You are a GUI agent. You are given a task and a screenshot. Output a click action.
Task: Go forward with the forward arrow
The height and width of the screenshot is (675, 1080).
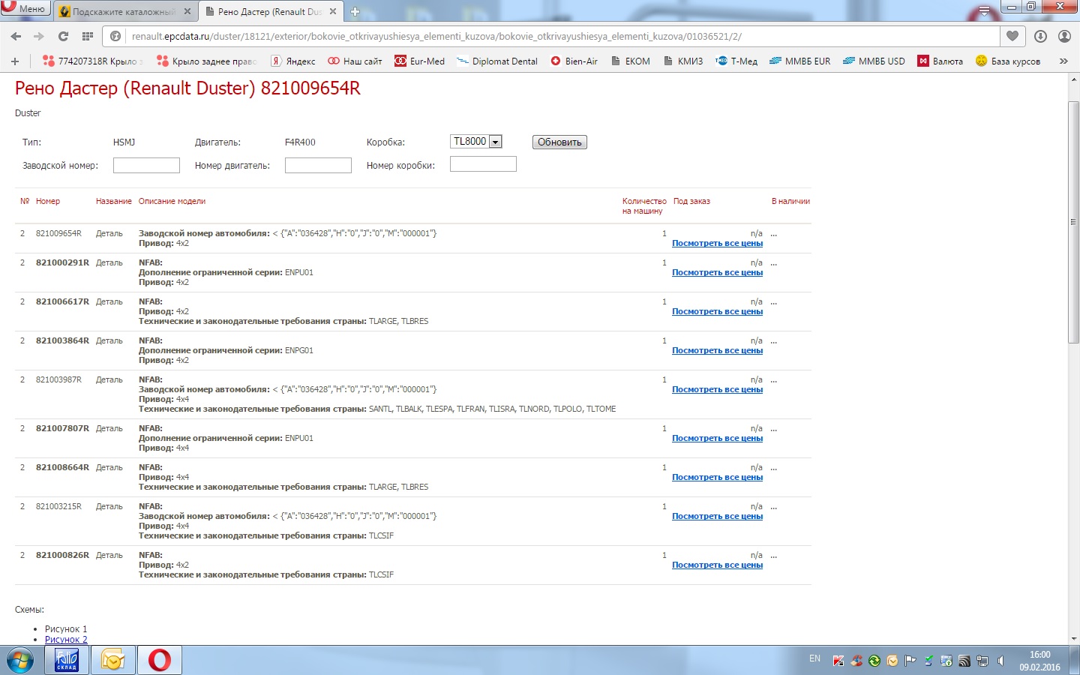click(x=39, y=36)
